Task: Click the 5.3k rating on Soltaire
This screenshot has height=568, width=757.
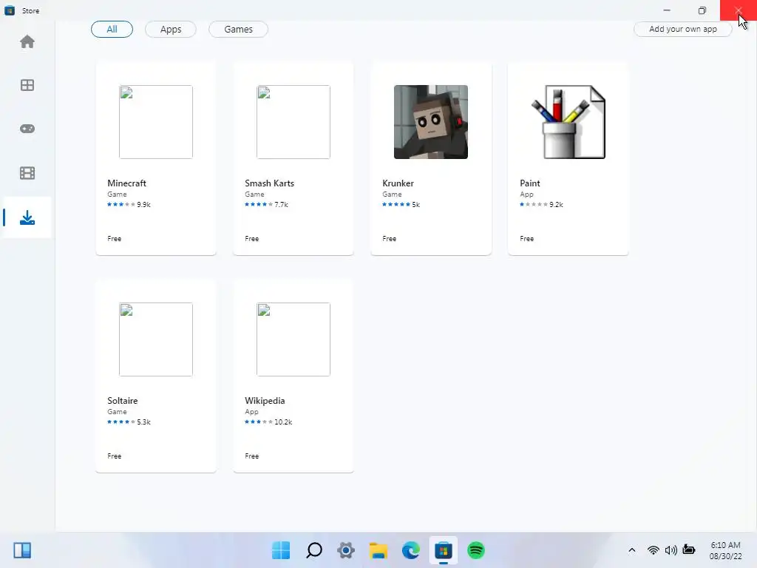Action: (143, 422)
